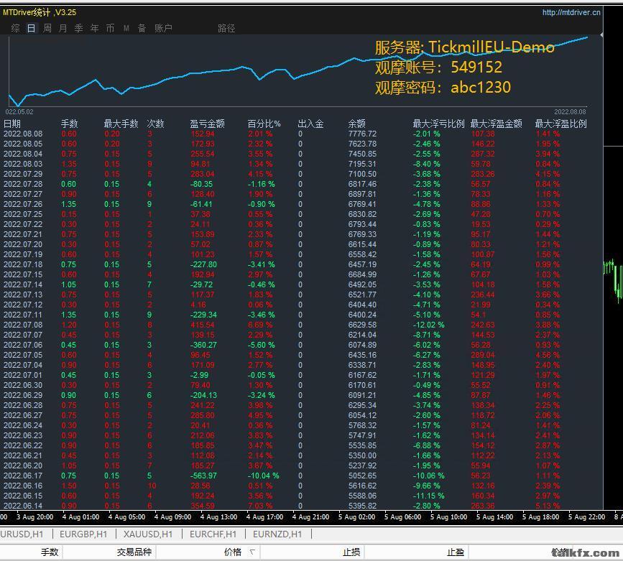Open the mtdriver.cn website link

click(571, 12)
